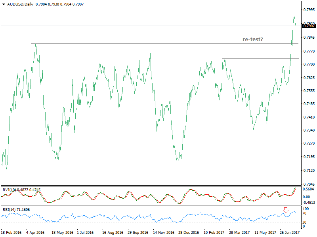Image resolution: width=317 pixels, height=237 pixels.
Task: Click the red down arrow on RSI panel
Action: 285,210
